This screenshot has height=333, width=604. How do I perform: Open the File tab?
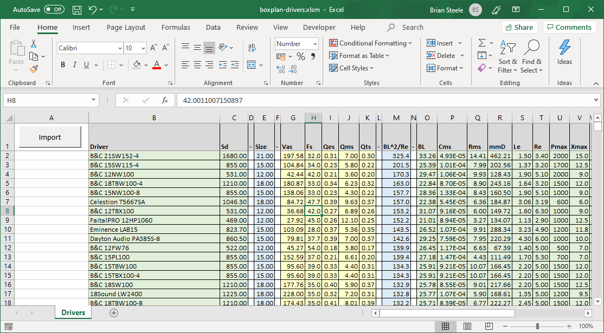pyautogui.click(x=15, y=27)
